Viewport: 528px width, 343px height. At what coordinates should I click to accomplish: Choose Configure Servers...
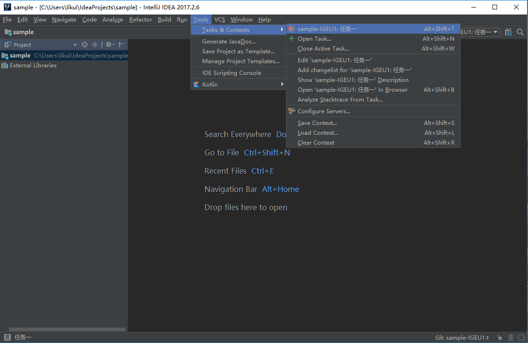[373, 111]
